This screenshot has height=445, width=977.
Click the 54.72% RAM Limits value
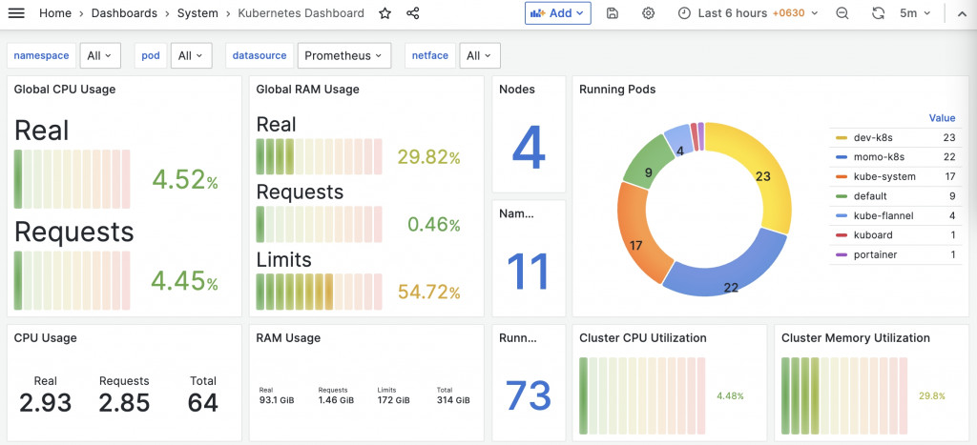428,292
